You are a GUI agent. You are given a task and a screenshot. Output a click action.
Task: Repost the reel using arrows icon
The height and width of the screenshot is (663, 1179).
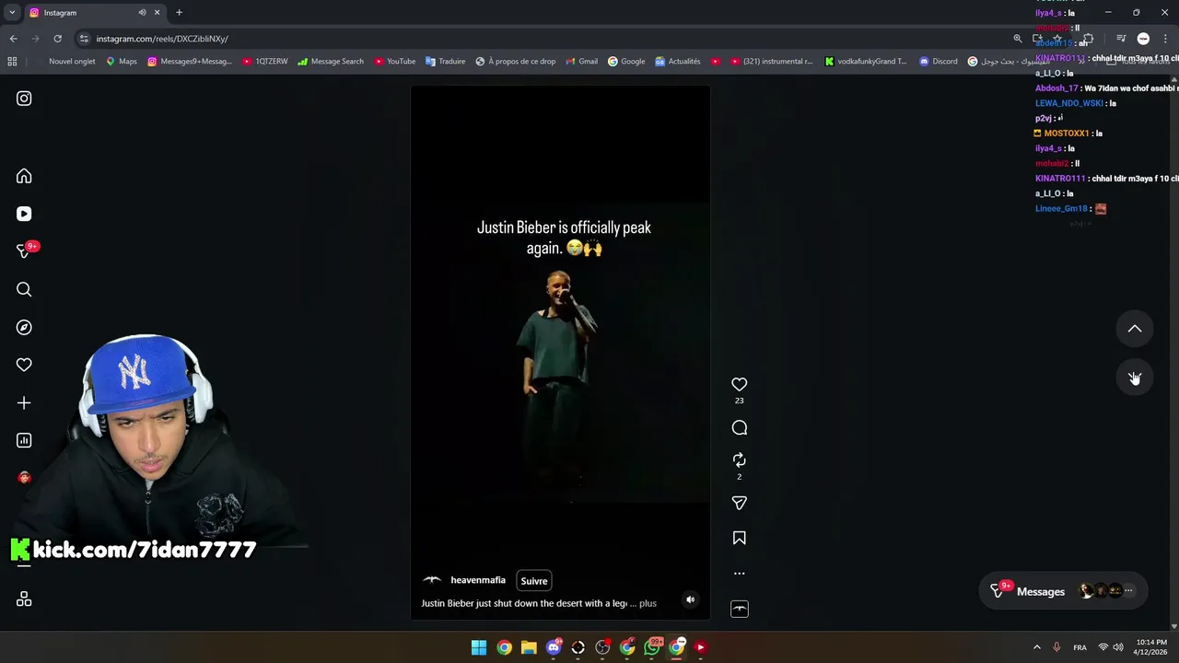(x=739, y=459)
